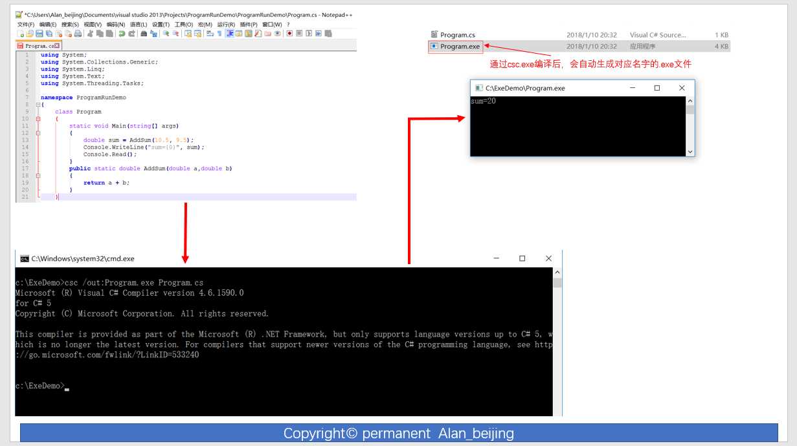Click the Replace icon in Notepad++ toolbar
Viewport: 797px width, 446px height.
[x=153, y=33]
